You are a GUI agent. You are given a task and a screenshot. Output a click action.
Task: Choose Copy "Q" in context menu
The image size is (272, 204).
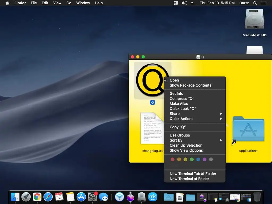click(x=195, y=127)
